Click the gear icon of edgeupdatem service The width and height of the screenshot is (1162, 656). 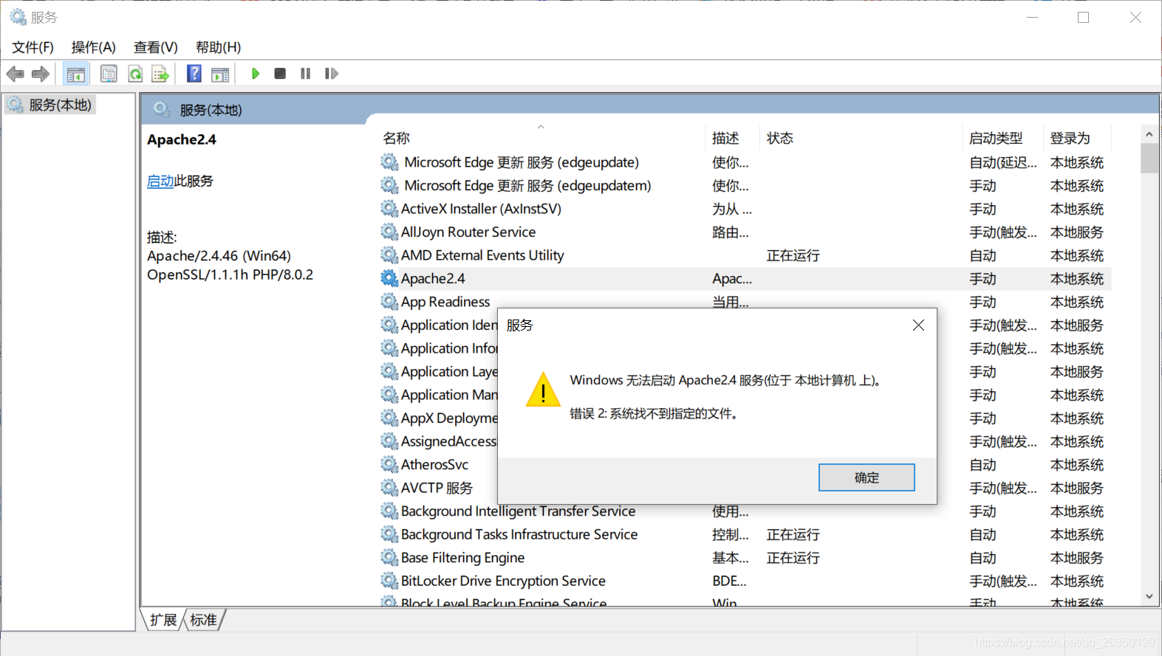coord(389,185)
